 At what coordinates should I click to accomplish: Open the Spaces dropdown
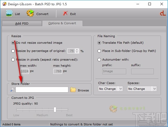pyautogui.click(x=142, y=89)
